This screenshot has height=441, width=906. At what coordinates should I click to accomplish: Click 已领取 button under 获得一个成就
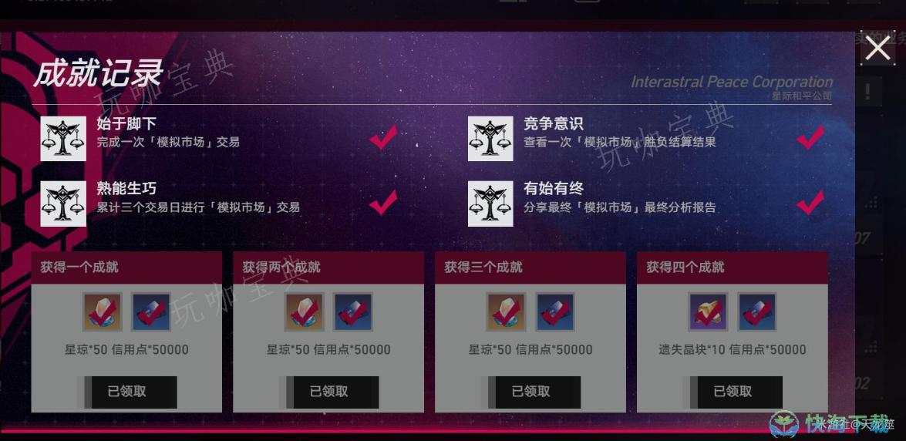(x=127, y=392)
